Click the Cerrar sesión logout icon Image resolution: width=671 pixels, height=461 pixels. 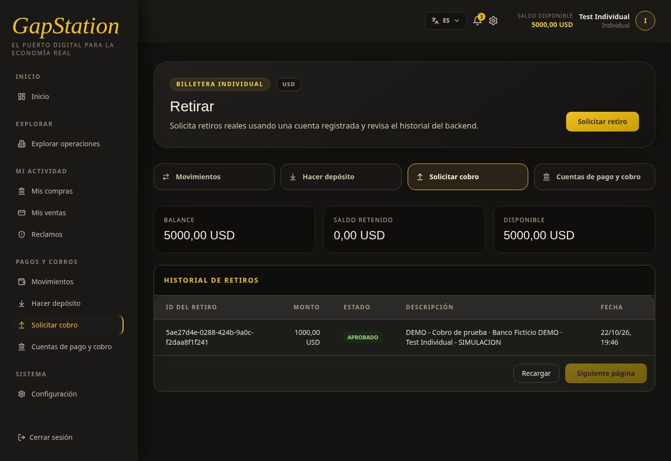coord(22,437)
